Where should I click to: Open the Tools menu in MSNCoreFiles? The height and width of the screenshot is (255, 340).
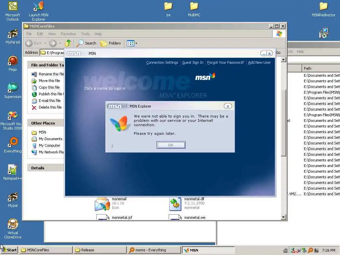pyautogui.click(x=85, y=34)
